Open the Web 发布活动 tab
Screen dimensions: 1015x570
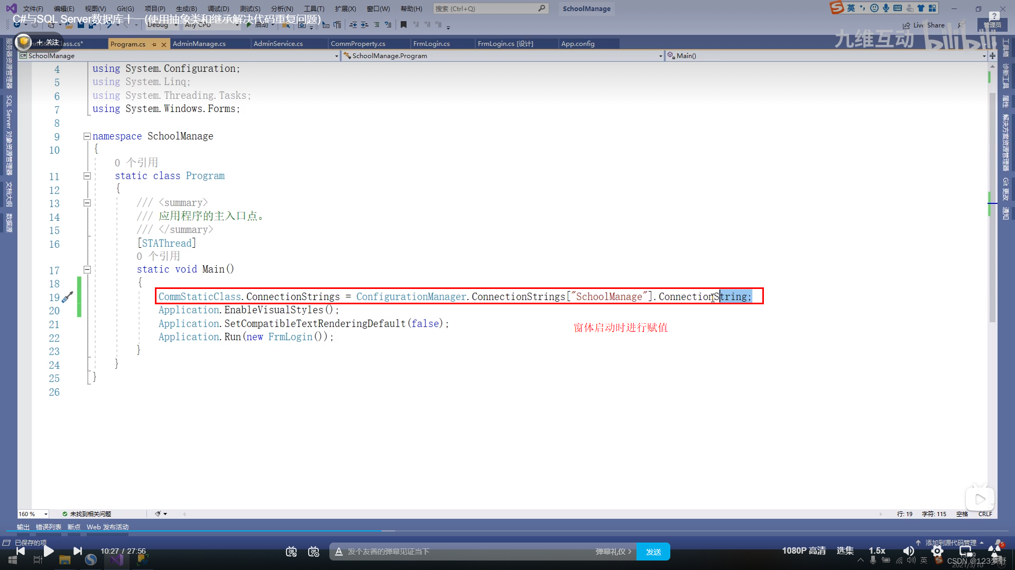coord(108,527)
